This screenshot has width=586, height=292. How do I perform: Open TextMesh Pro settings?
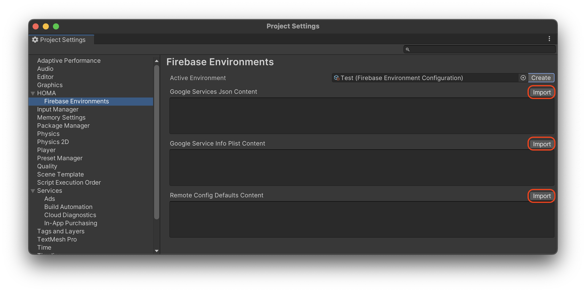pos(57,239)
